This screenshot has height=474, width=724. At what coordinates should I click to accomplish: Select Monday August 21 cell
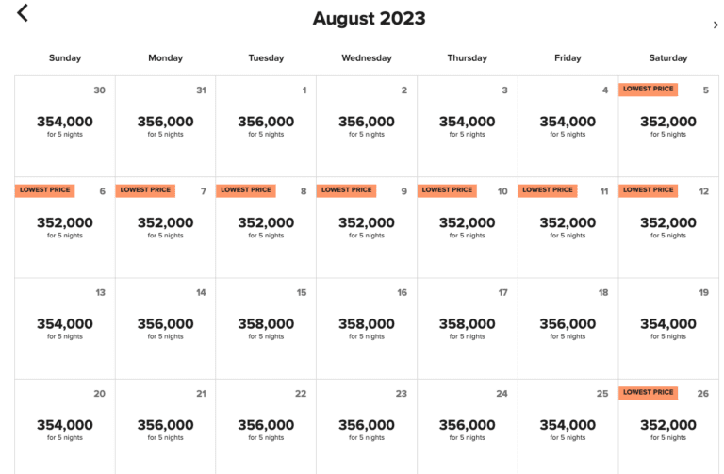(x=165, y=429)
